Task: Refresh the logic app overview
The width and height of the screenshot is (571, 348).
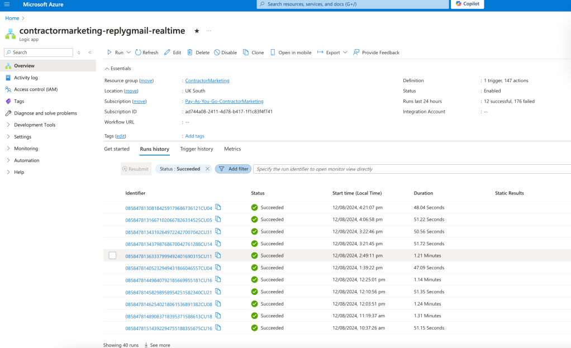Action: [x=147, y=53]
